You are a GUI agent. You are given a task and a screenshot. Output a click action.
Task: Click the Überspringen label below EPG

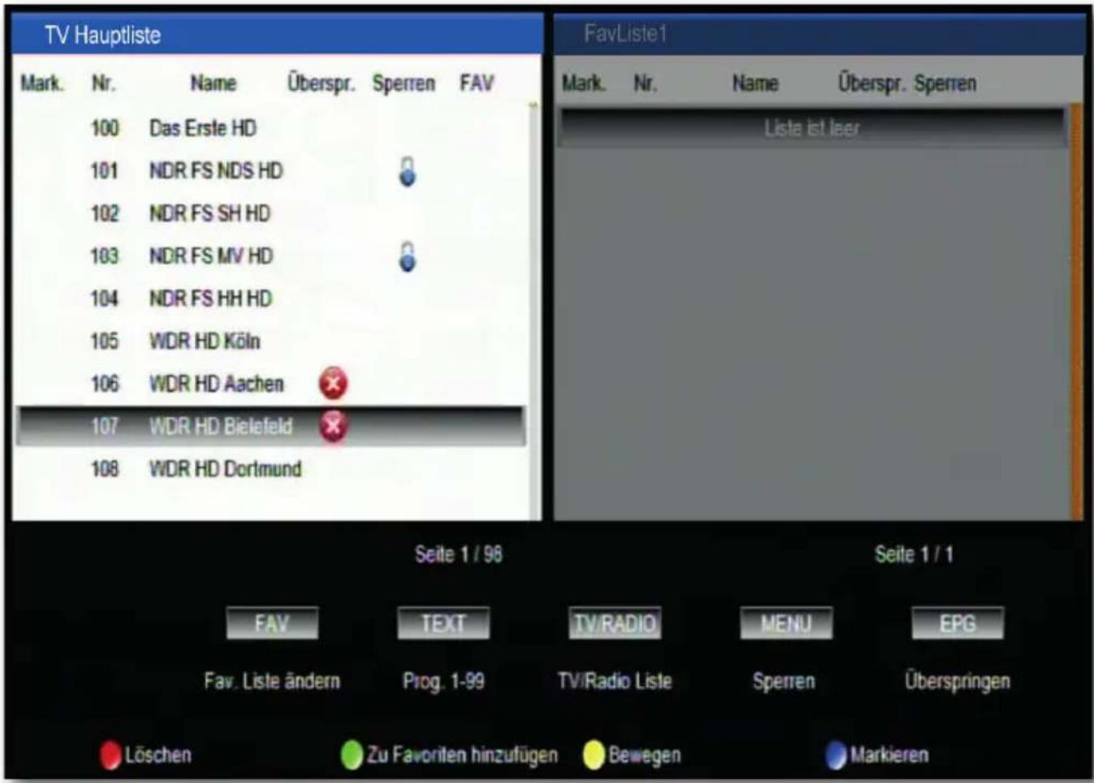958,681
